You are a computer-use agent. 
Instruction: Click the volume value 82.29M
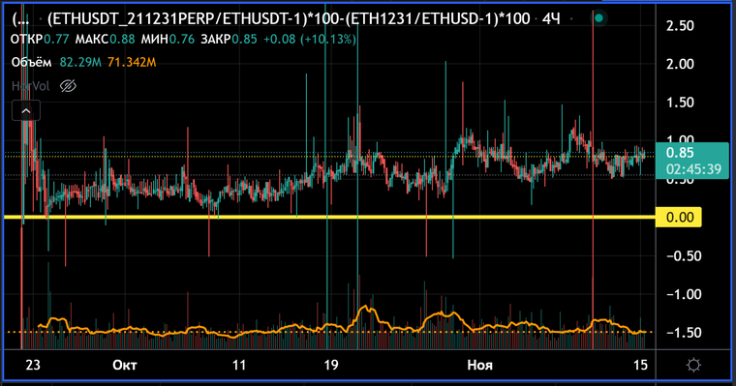[80, 62]
